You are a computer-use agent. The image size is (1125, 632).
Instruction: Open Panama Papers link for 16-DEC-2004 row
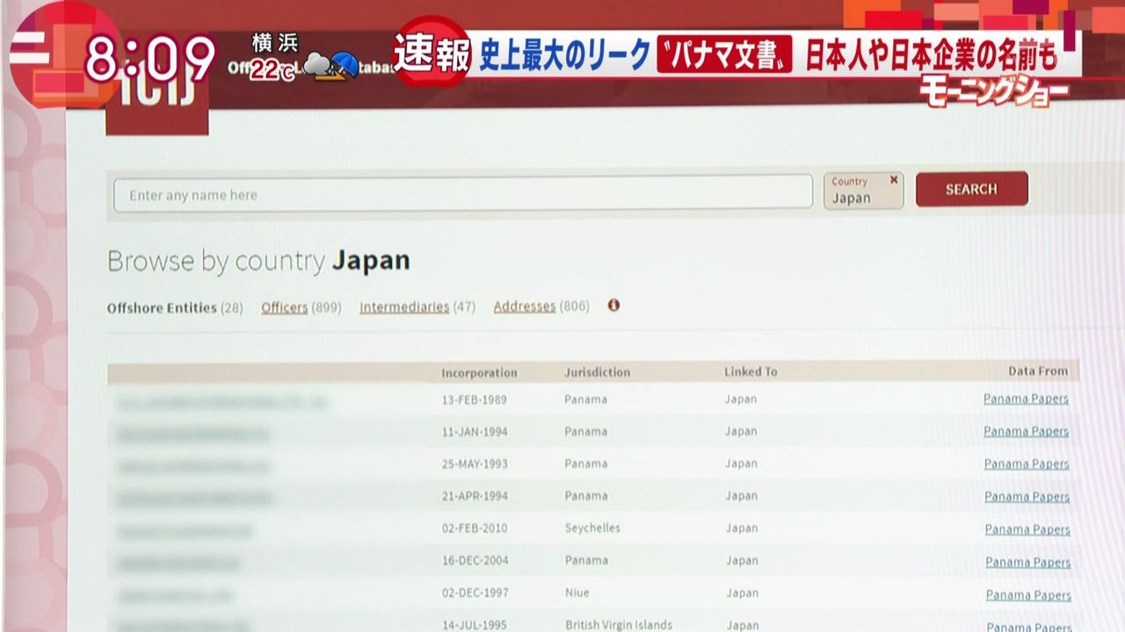point(1027,562)
